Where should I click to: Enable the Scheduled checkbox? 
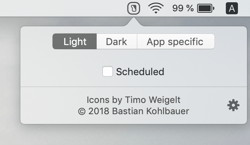(108, 71)
